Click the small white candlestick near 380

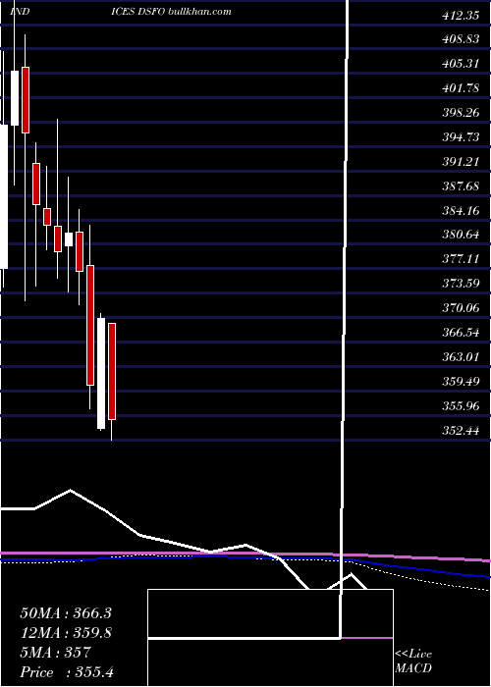(69, 239)
